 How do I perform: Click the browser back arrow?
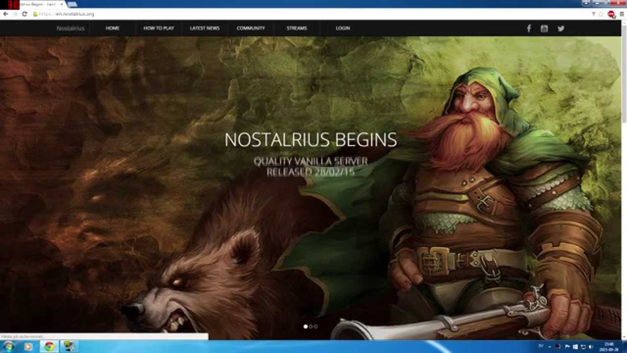point(5,14)
